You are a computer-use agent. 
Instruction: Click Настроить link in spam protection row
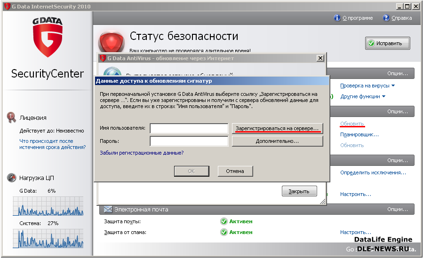[356, 232]
